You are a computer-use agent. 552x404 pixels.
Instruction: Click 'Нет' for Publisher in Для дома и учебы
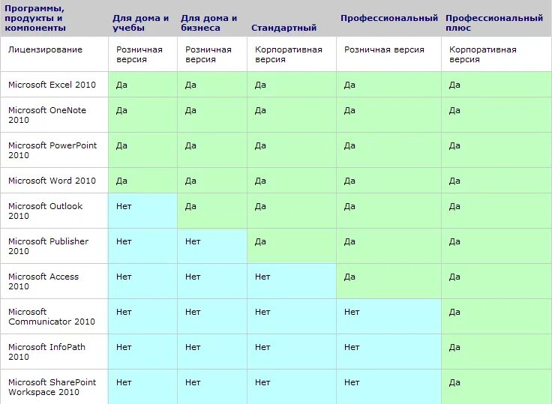[124, 241]
